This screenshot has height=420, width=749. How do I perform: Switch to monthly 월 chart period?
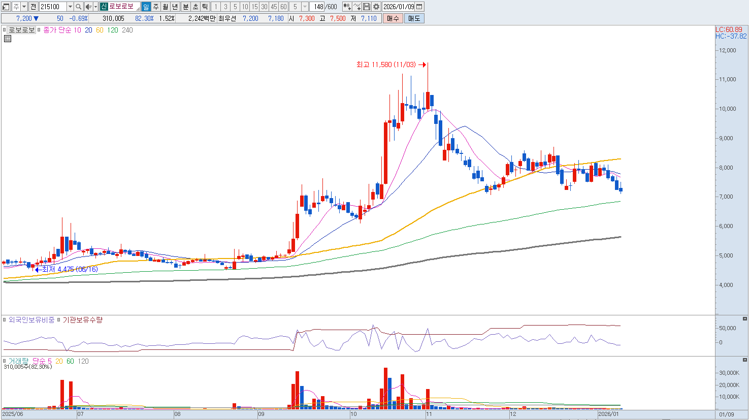tap(166, 7)
